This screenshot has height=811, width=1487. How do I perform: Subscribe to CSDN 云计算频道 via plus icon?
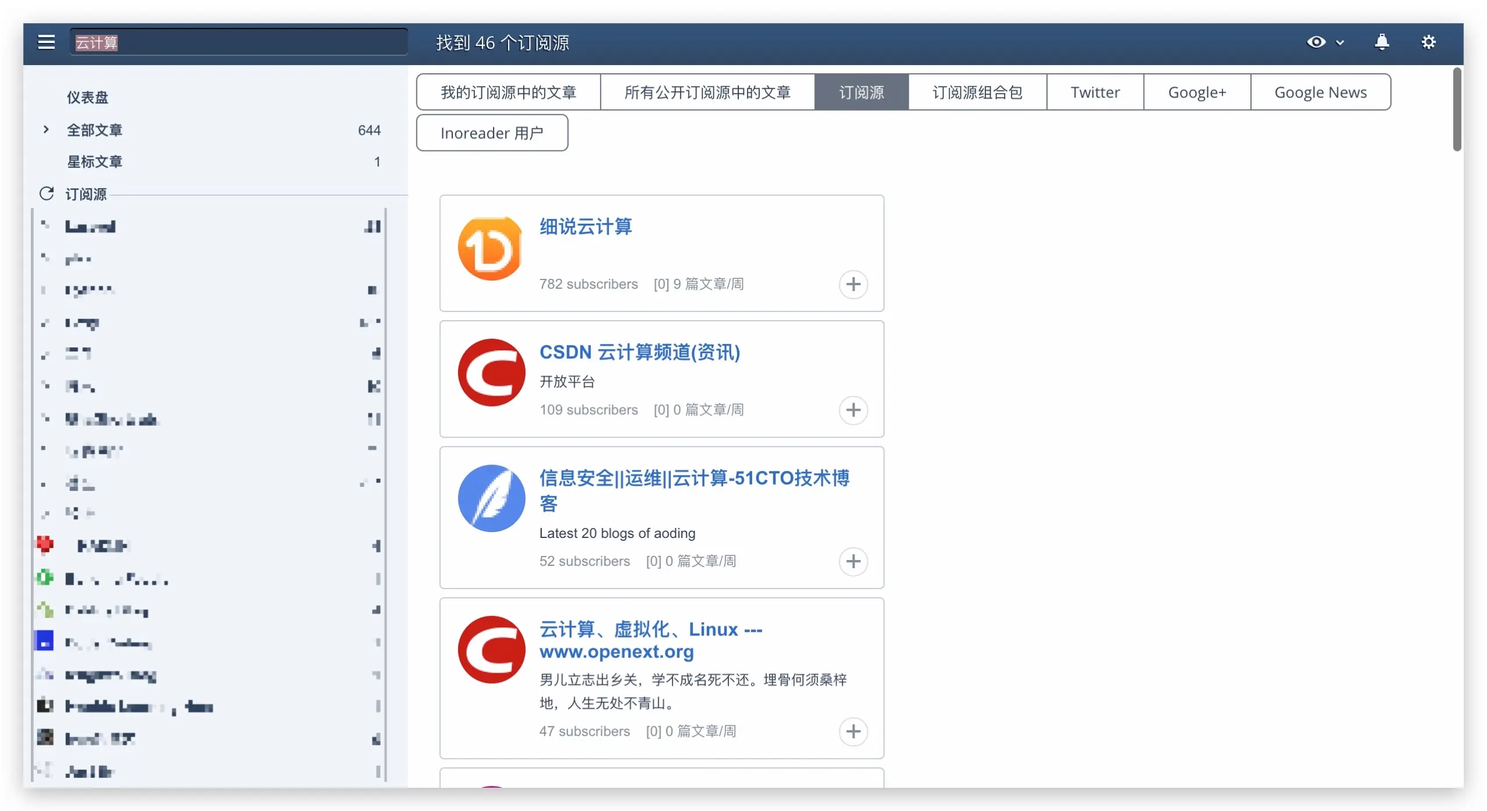[853, 410]
